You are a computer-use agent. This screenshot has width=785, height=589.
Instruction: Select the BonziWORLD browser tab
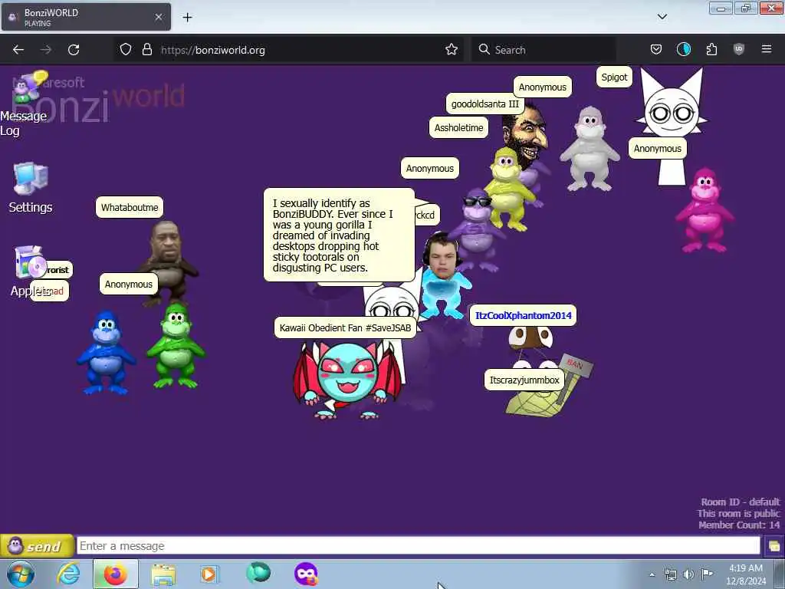[86, 17]
